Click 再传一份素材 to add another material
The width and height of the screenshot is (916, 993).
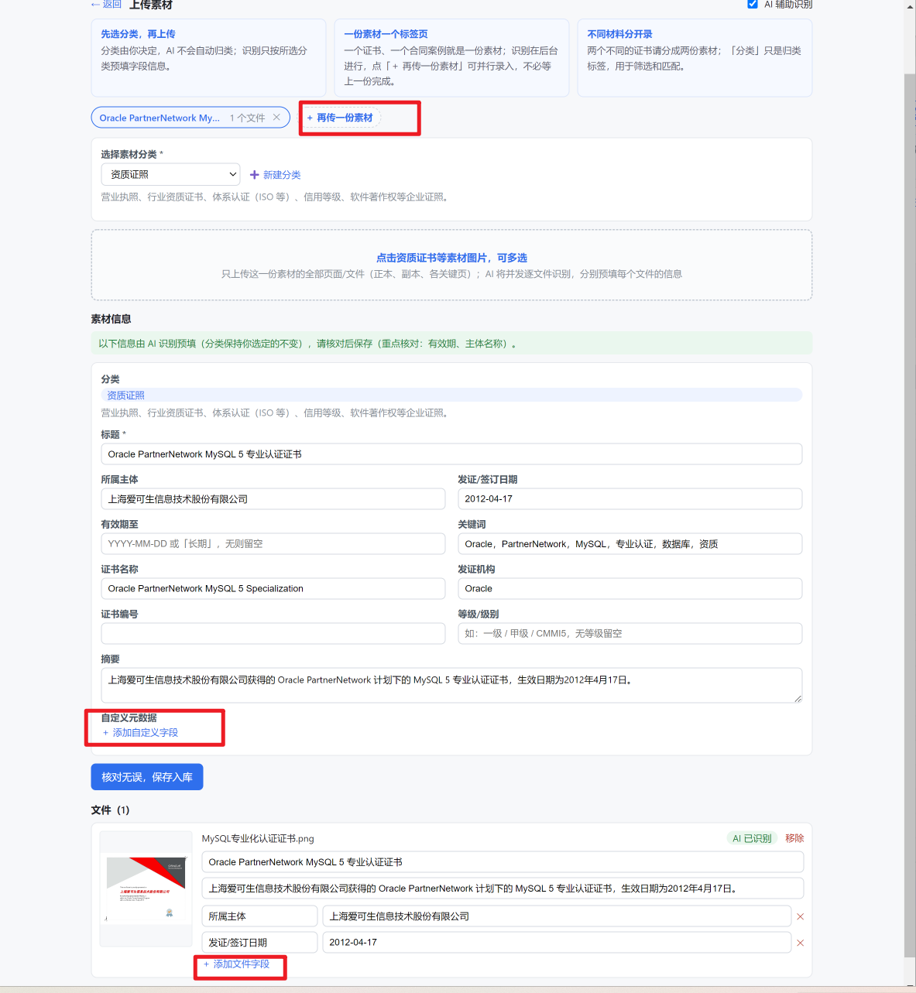point(340,118)
